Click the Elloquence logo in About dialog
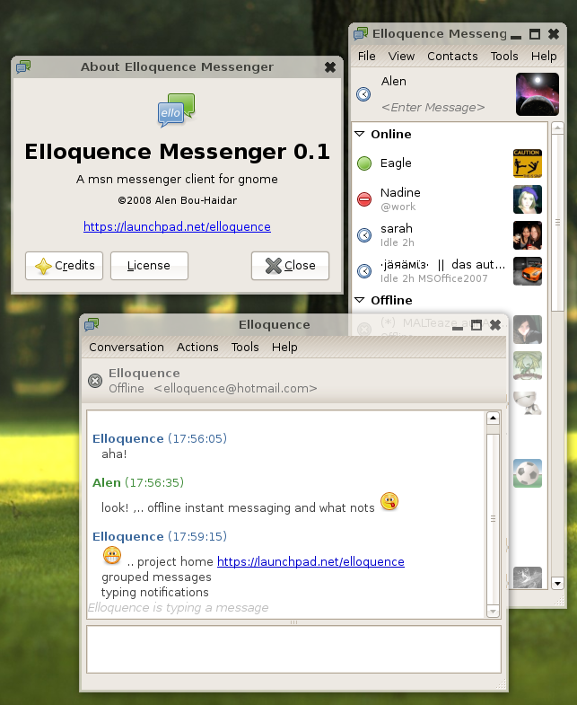The height and width of the screenshot is (705, 577). (176, 110)
